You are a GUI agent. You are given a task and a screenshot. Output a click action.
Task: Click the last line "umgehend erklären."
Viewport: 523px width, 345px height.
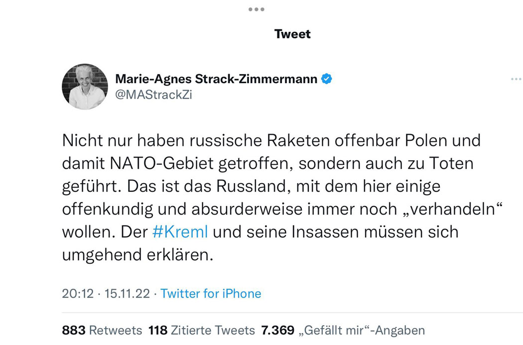(137, 255)
